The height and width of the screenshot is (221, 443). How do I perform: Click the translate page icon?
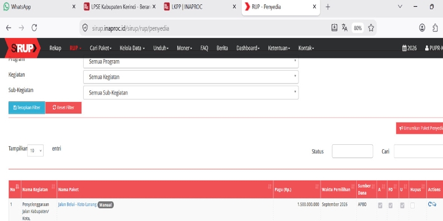pos(345,28)
